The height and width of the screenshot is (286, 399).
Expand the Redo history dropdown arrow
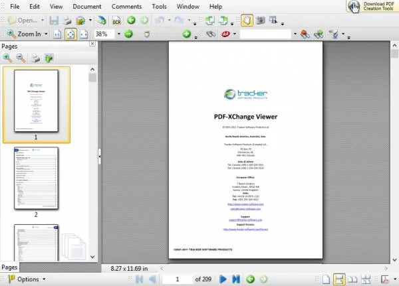[x=189, y=20]
